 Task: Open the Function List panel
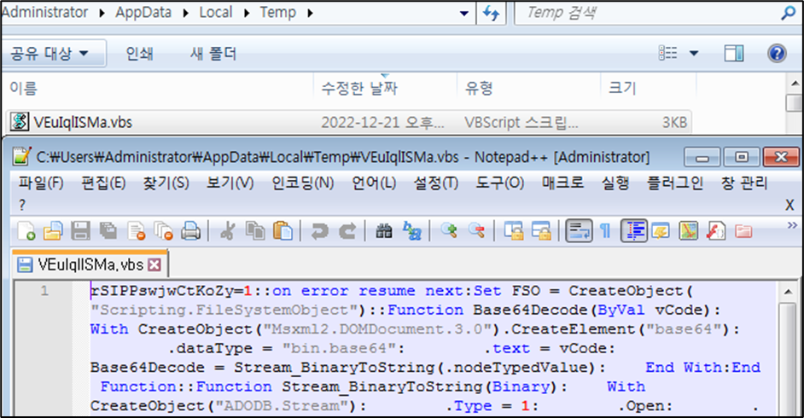716,231
